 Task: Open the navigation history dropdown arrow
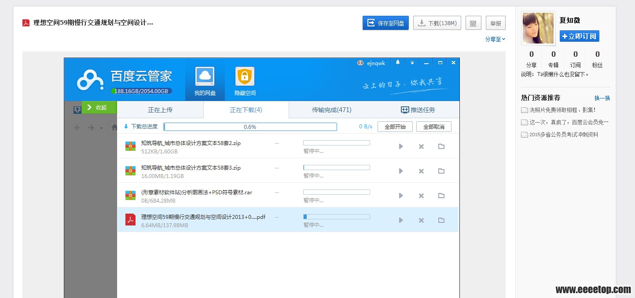pyautogui.click(x=101, y=128)
